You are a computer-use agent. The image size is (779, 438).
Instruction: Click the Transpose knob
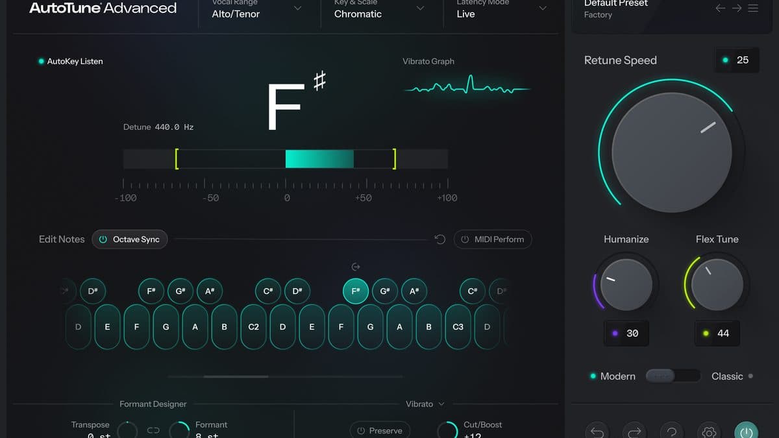(128, 430)
